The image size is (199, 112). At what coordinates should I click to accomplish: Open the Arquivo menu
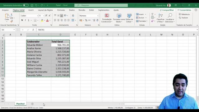tap(5, 10)
